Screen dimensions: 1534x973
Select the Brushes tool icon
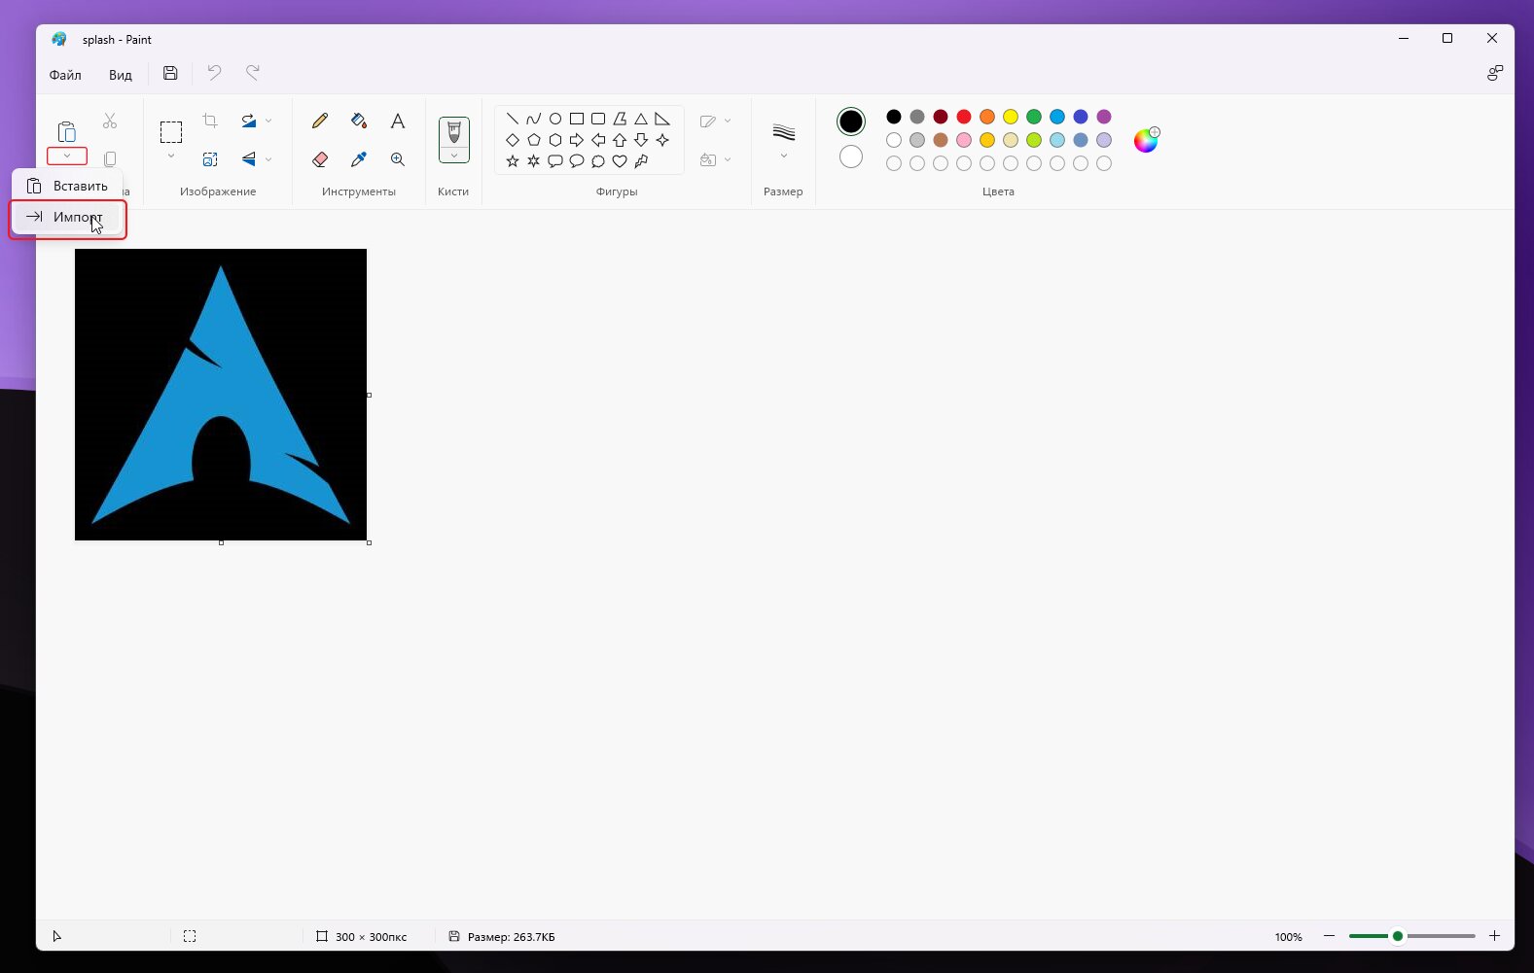click(454, 132)
